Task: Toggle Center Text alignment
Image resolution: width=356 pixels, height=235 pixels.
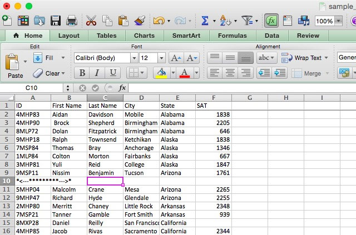Action: pyautogui.click(x=230, y=73)
